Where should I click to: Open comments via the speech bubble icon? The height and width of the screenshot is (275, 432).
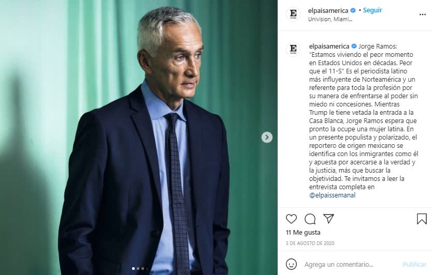pyautogui.click(x=310, y=219)
